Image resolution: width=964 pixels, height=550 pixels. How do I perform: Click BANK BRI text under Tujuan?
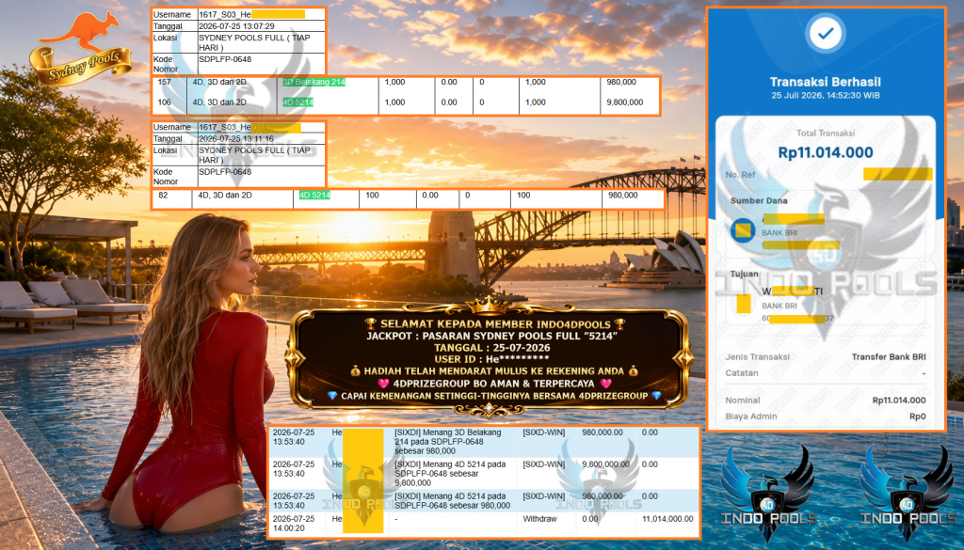click(x=779, y=306)
